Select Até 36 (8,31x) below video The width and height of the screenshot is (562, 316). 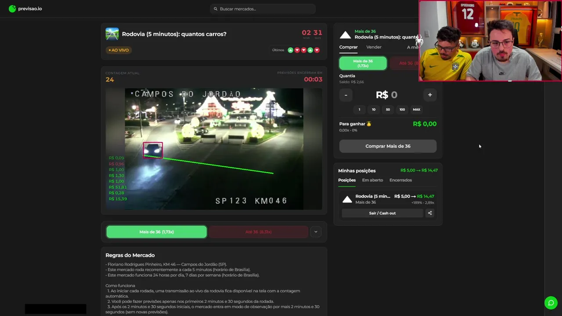(258, 232)
